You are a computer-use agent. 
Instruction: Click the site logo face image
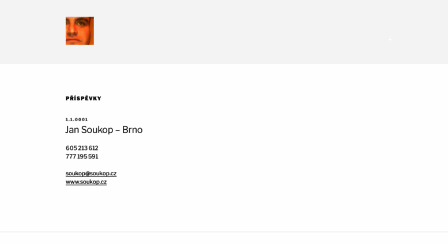coord(80,31)
